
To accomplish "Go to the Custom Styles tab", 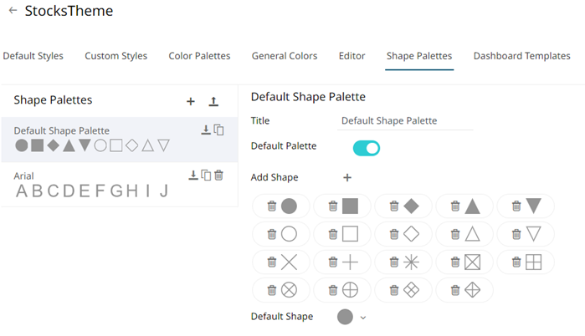I will click(x=115, y=56).
